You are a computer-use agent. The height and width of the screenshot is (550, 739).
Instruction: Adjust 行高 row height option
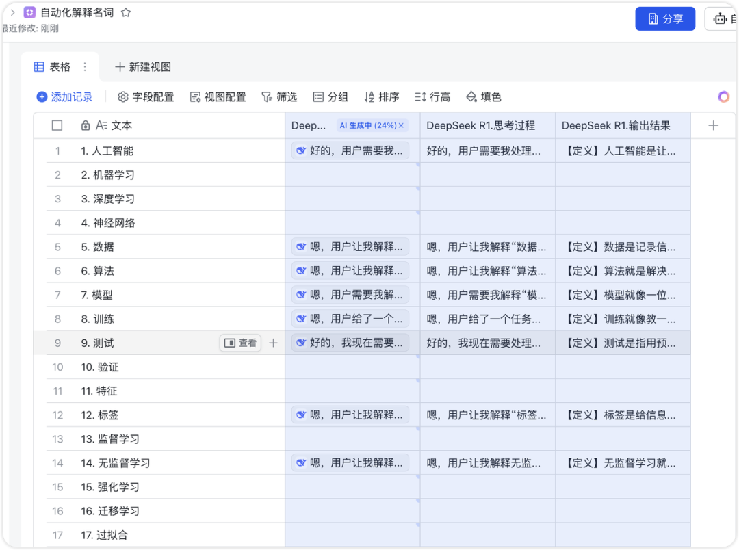(432, 97)
